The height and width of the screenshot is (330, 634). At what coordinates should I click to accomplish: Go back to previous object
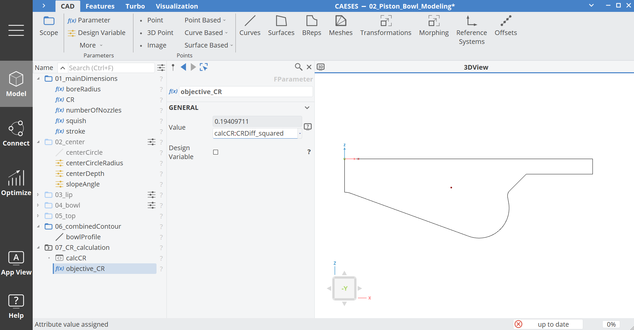[x=184, y=67]
